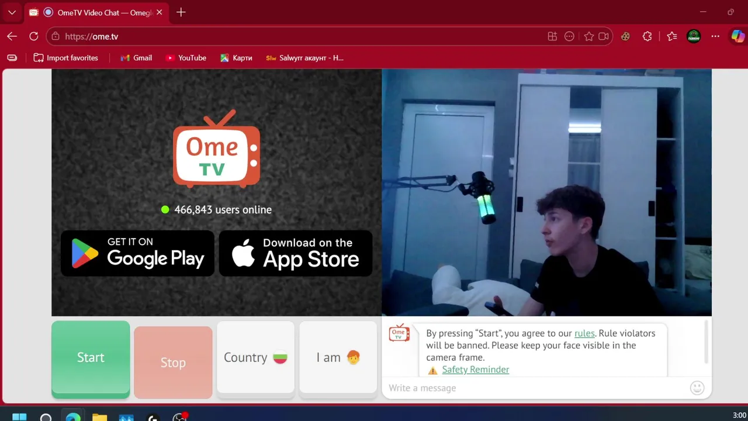Open the Favorites list icon
748x421 pixels.
pyautogui.click(x=672, y=36)
